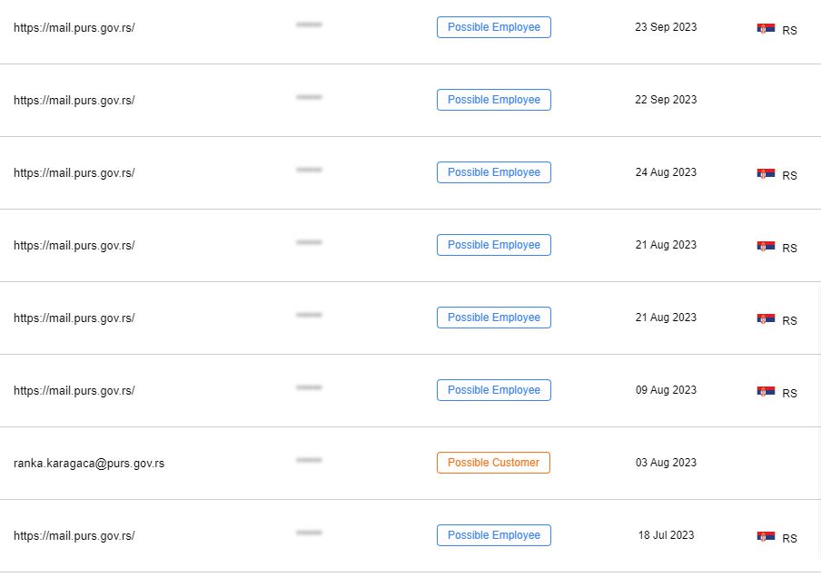
Task: Click the blurred value in the Possible Customer row
Action: click(309, 460)
